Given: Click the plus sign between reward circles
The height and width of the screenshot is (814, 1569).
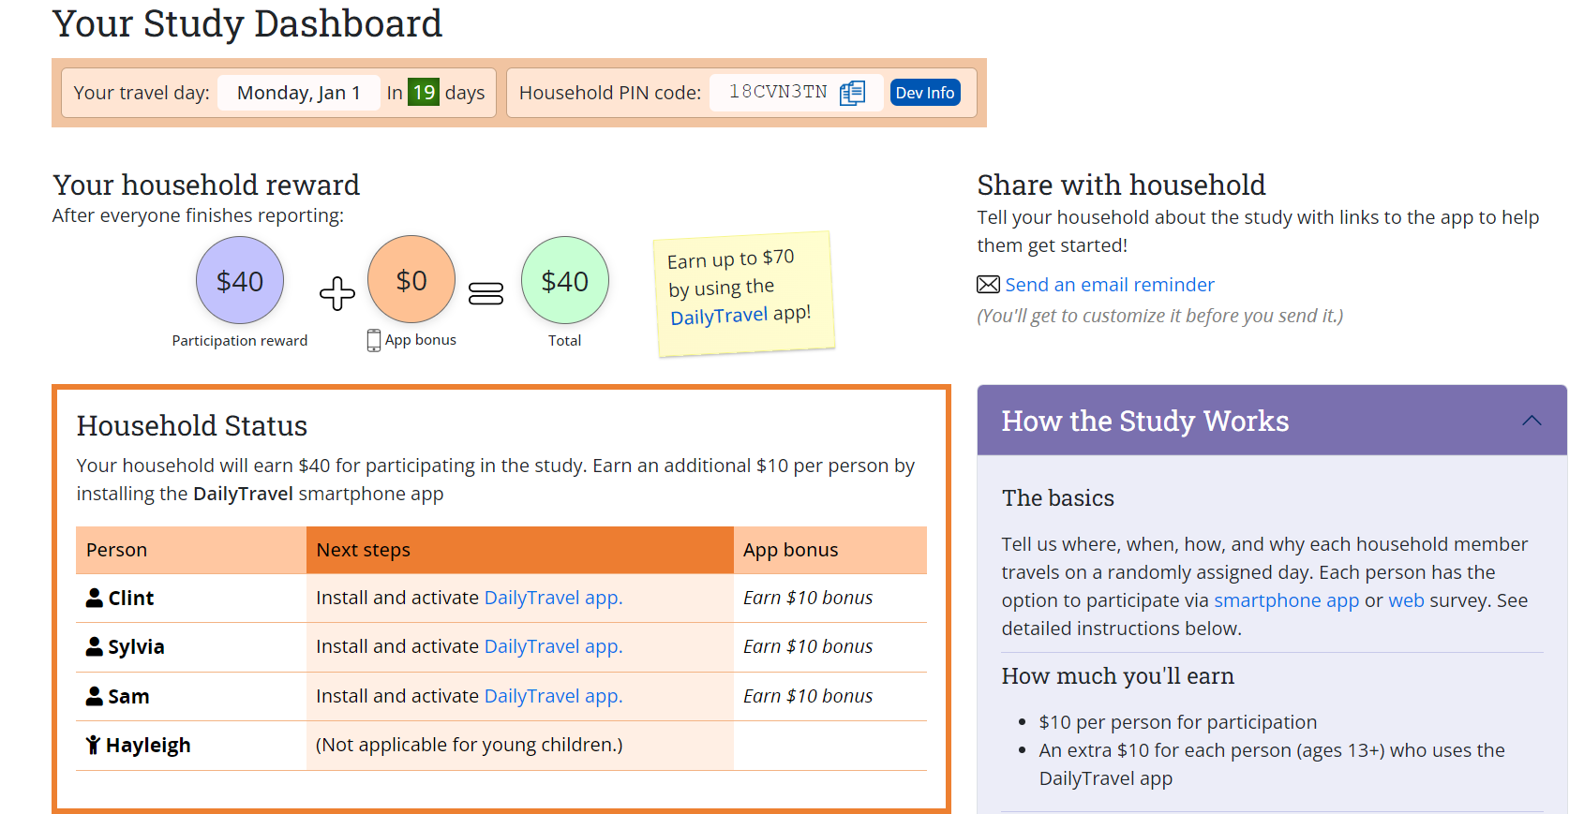Looking at the screenshot, I should [x=337, y=293].
